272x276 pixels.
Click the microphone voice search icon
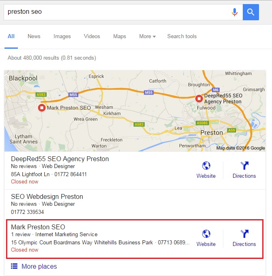[x=234, y=12]
